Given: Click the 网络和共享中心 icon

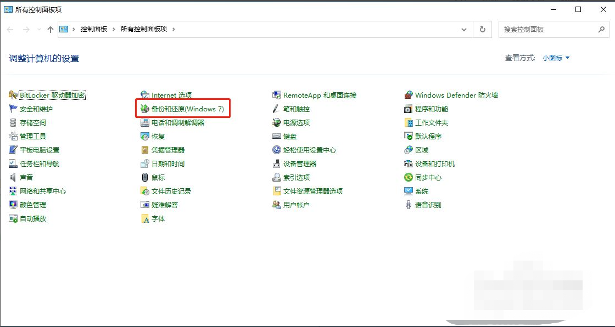Looking at the screenshot, I should click(x=13, y=191).
